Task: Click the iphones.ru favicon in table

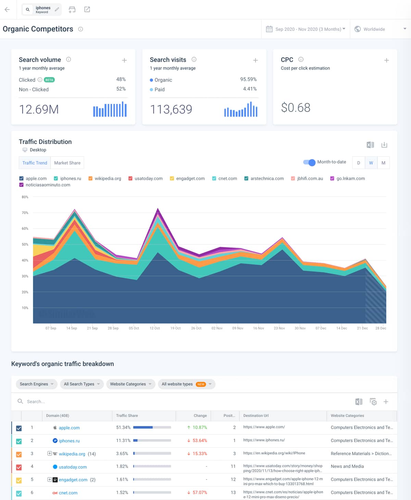Action: pos(55,441)
